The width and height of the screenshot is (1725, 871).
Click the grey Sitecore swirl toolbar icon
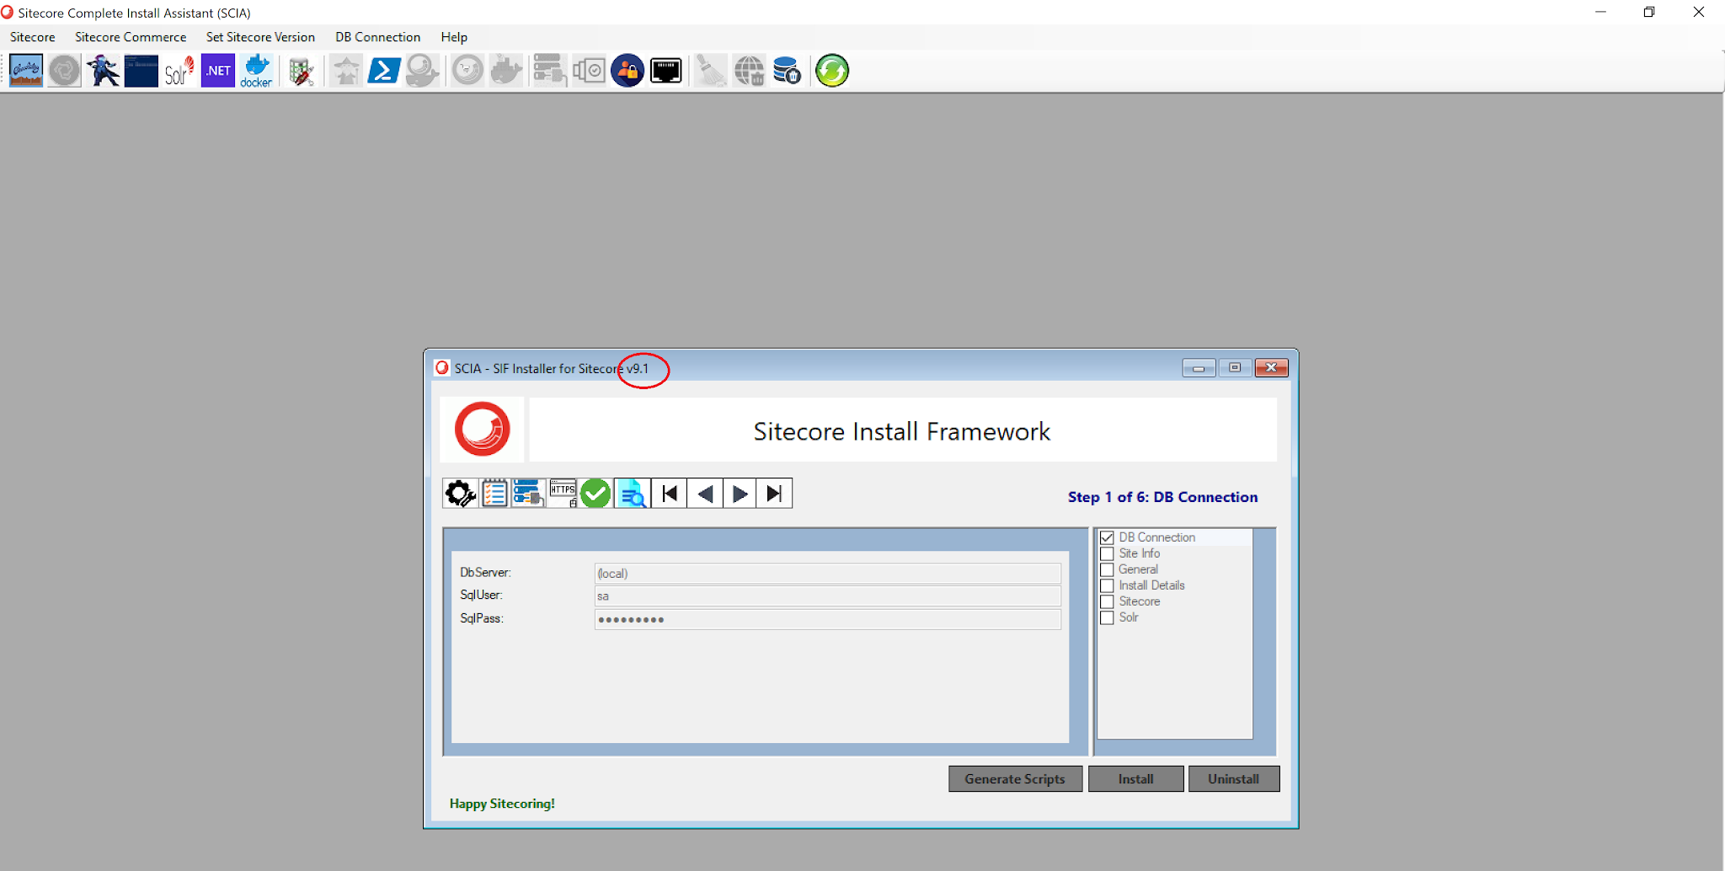65,71
